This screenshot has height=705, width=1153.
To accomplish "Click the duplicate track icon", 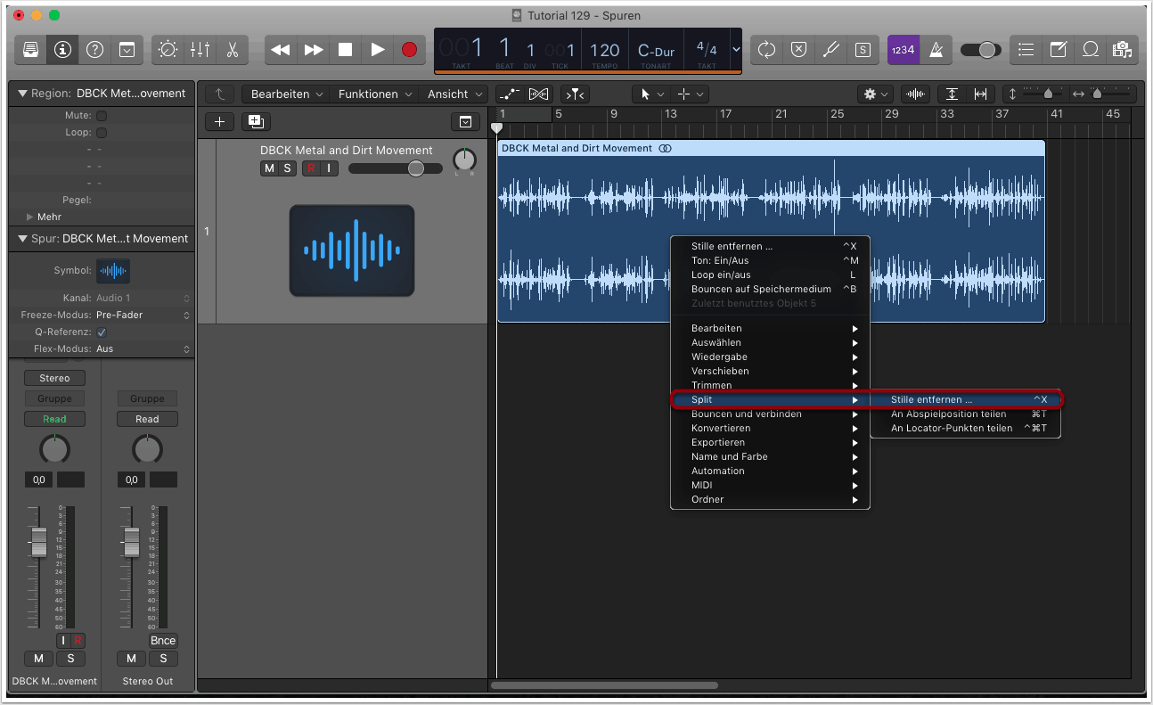I will (x=256, y=122).
